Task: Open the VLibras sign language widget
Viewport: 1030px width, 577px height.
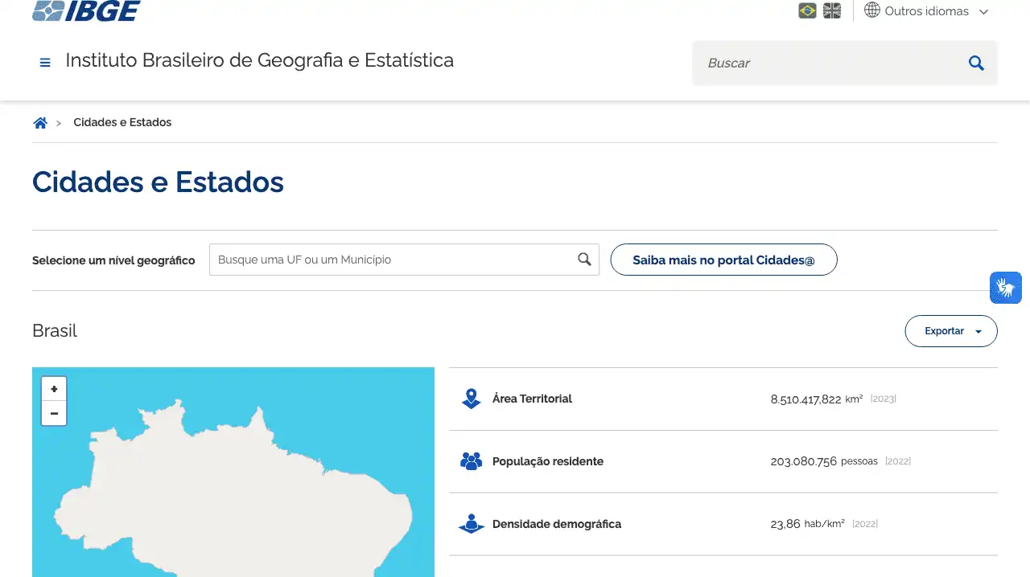Action: click(x=1005, y=288)
